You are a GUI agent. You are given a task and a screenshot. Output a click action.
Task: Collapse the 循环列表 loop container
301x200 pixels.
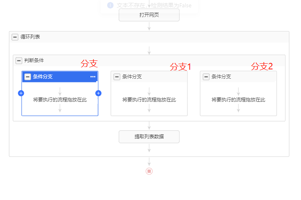pyautogui.click(x=15, y=37)
